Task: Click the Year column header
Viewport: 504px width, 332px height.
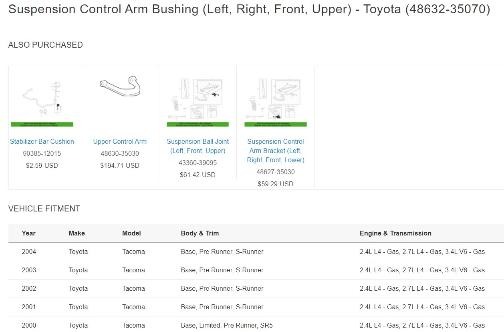Action: tap(28, 233)
